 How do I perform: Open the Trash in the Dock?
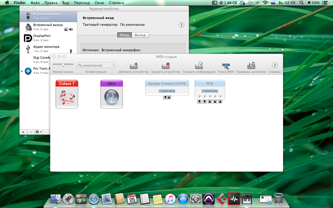click(x=278, y=199)
